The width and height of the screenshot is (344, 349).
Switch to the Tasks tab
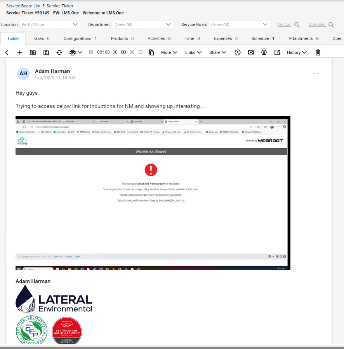click(x=41, y=38)
